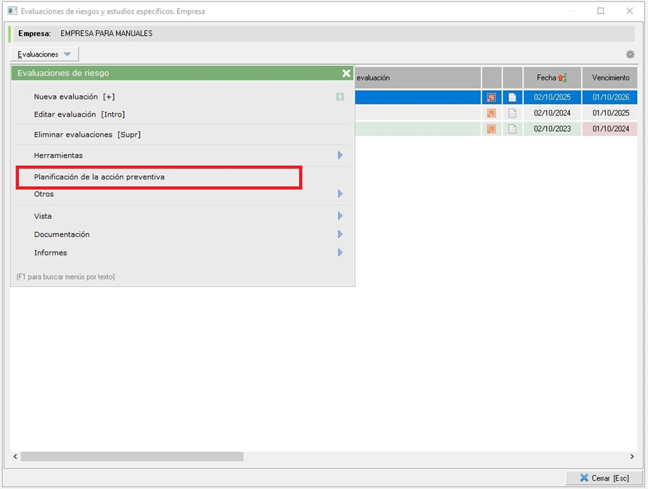Open the Informes menu item
Viewport: 648px width, 489px height.
pyautogui.click(x=50, y=253)
